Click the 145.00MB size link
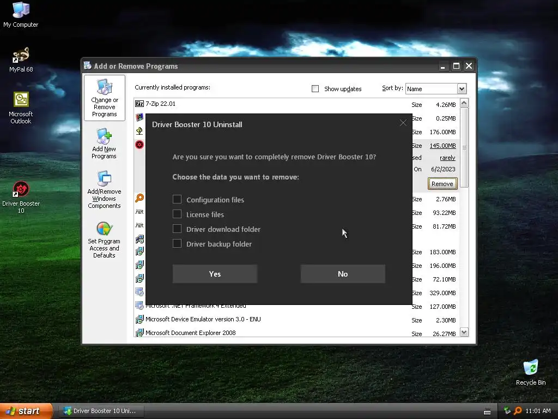The width and height of the screenshot is (558, 419). coord(442,146)
